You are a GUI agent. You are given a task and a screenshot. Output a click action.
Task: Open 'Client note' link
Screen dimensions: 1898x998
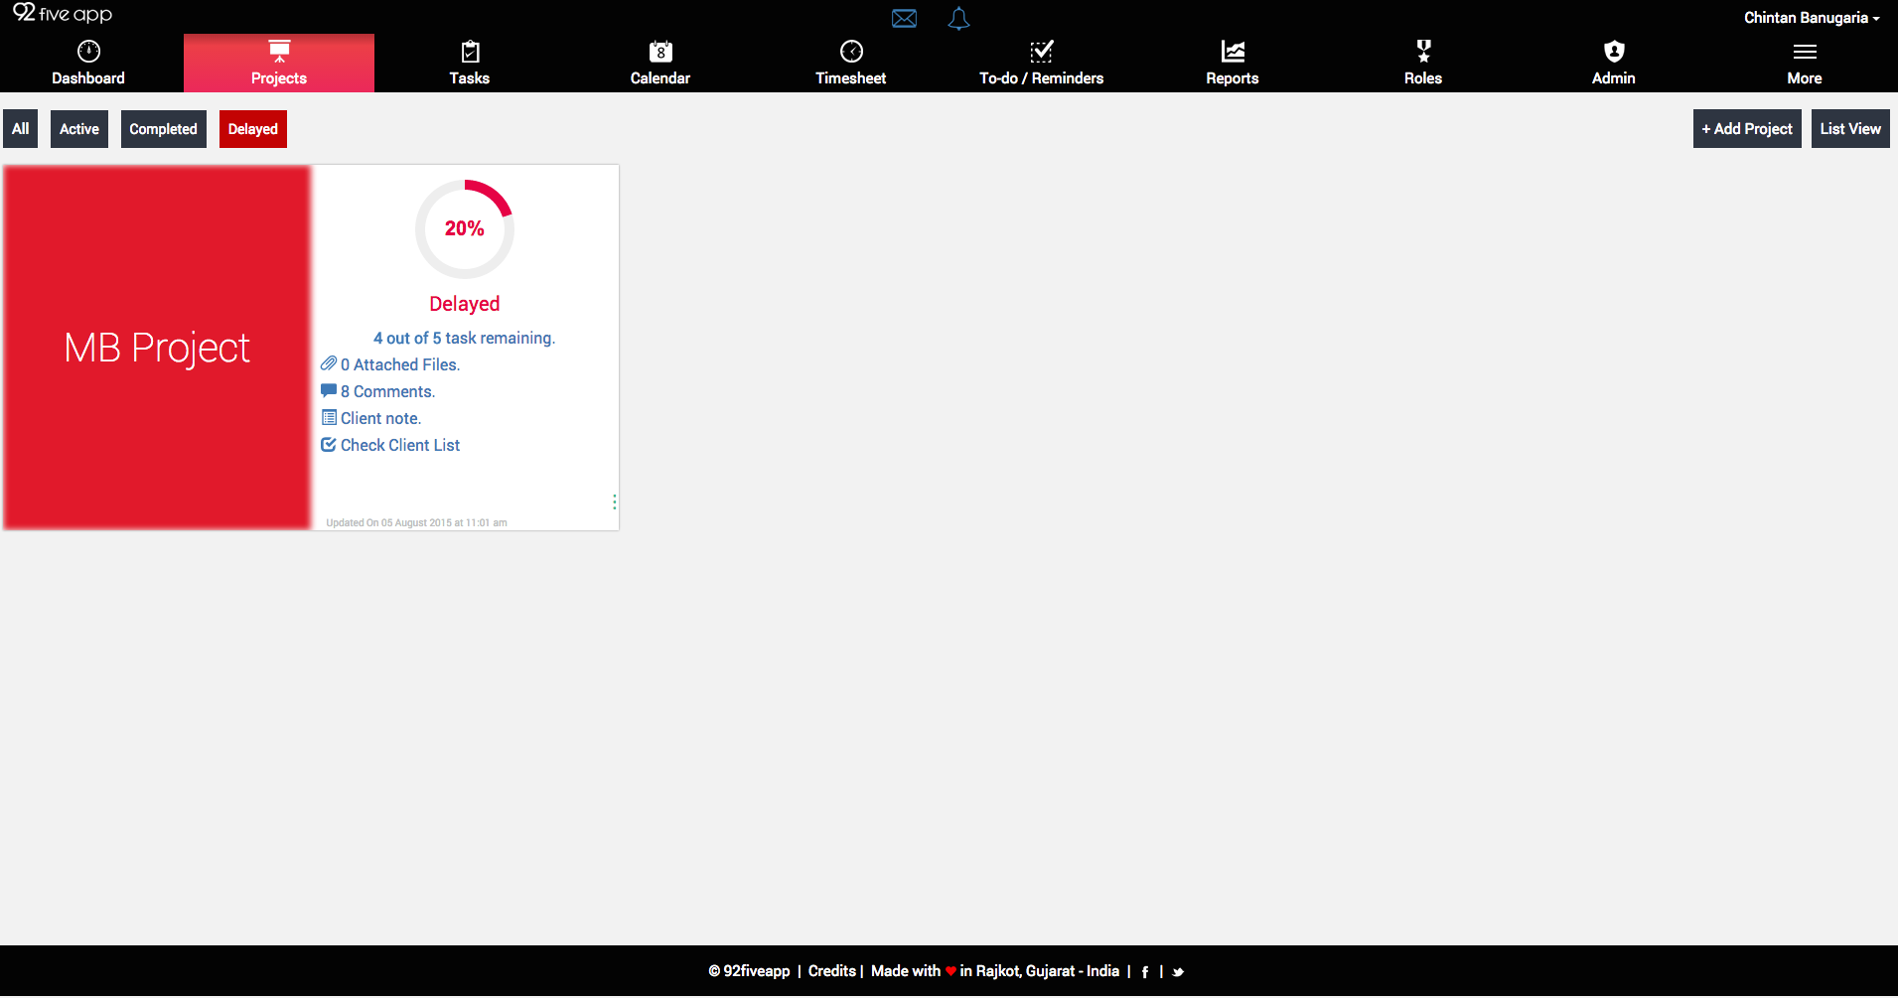tap(381, 418)
